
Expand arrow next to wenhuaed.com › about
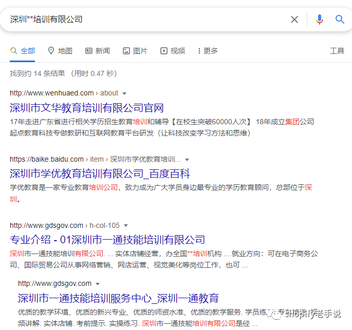click(x=124, y=93)
